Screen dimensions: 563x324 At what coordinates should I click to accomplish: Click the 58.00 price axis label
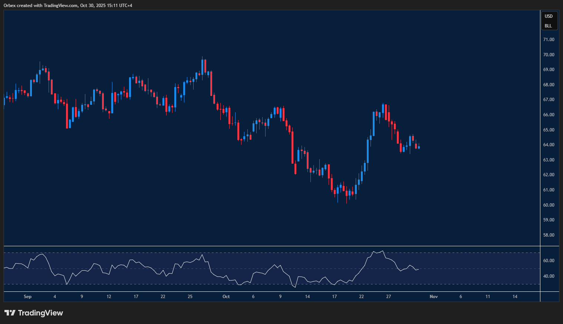pos(549,235)
